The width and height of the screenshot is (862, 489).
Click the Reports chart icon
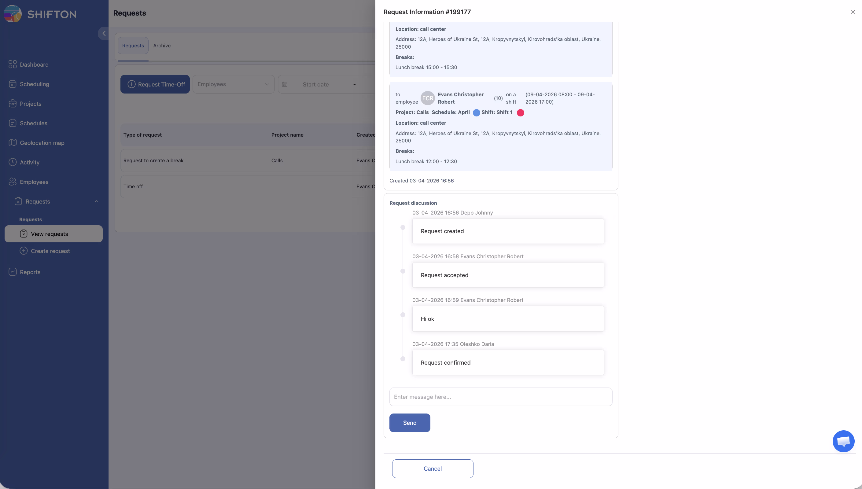tap(13, 272)
